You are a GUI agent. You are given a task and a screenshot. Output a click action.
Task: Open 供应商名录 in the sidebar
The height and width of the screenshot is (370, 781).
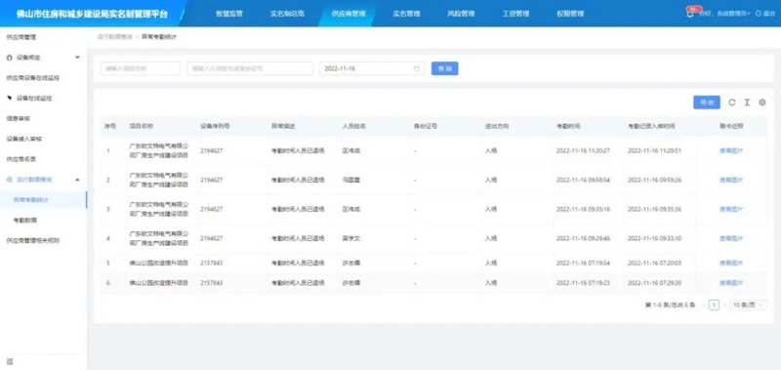coord(21,159)
